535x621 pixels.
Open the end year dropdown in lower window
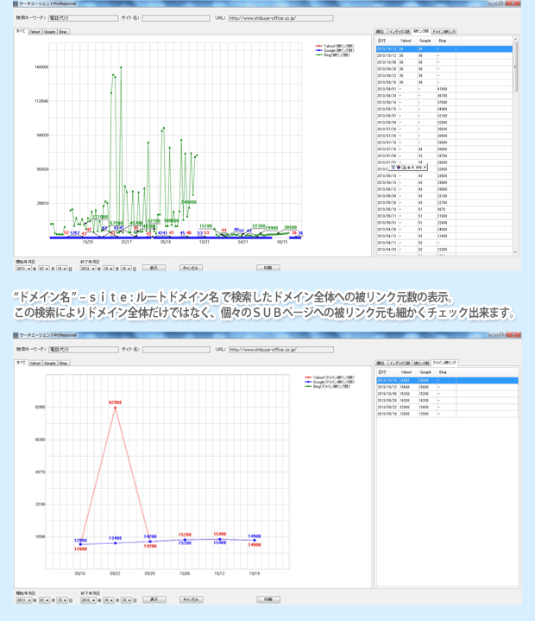(88, 600)
